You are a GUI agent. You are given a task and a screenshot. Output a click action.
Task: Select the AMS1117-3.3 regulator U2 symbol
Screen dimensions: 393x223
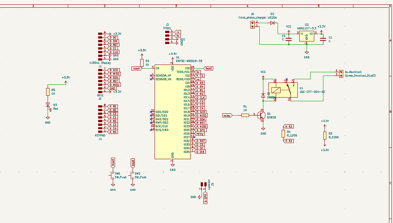307,36
